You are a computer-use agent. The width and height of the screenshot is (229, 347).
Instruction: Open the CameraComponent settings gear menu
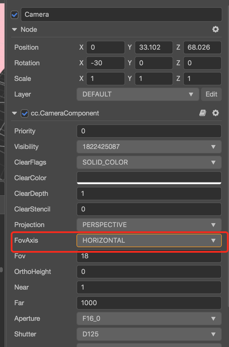coord(215,113)
